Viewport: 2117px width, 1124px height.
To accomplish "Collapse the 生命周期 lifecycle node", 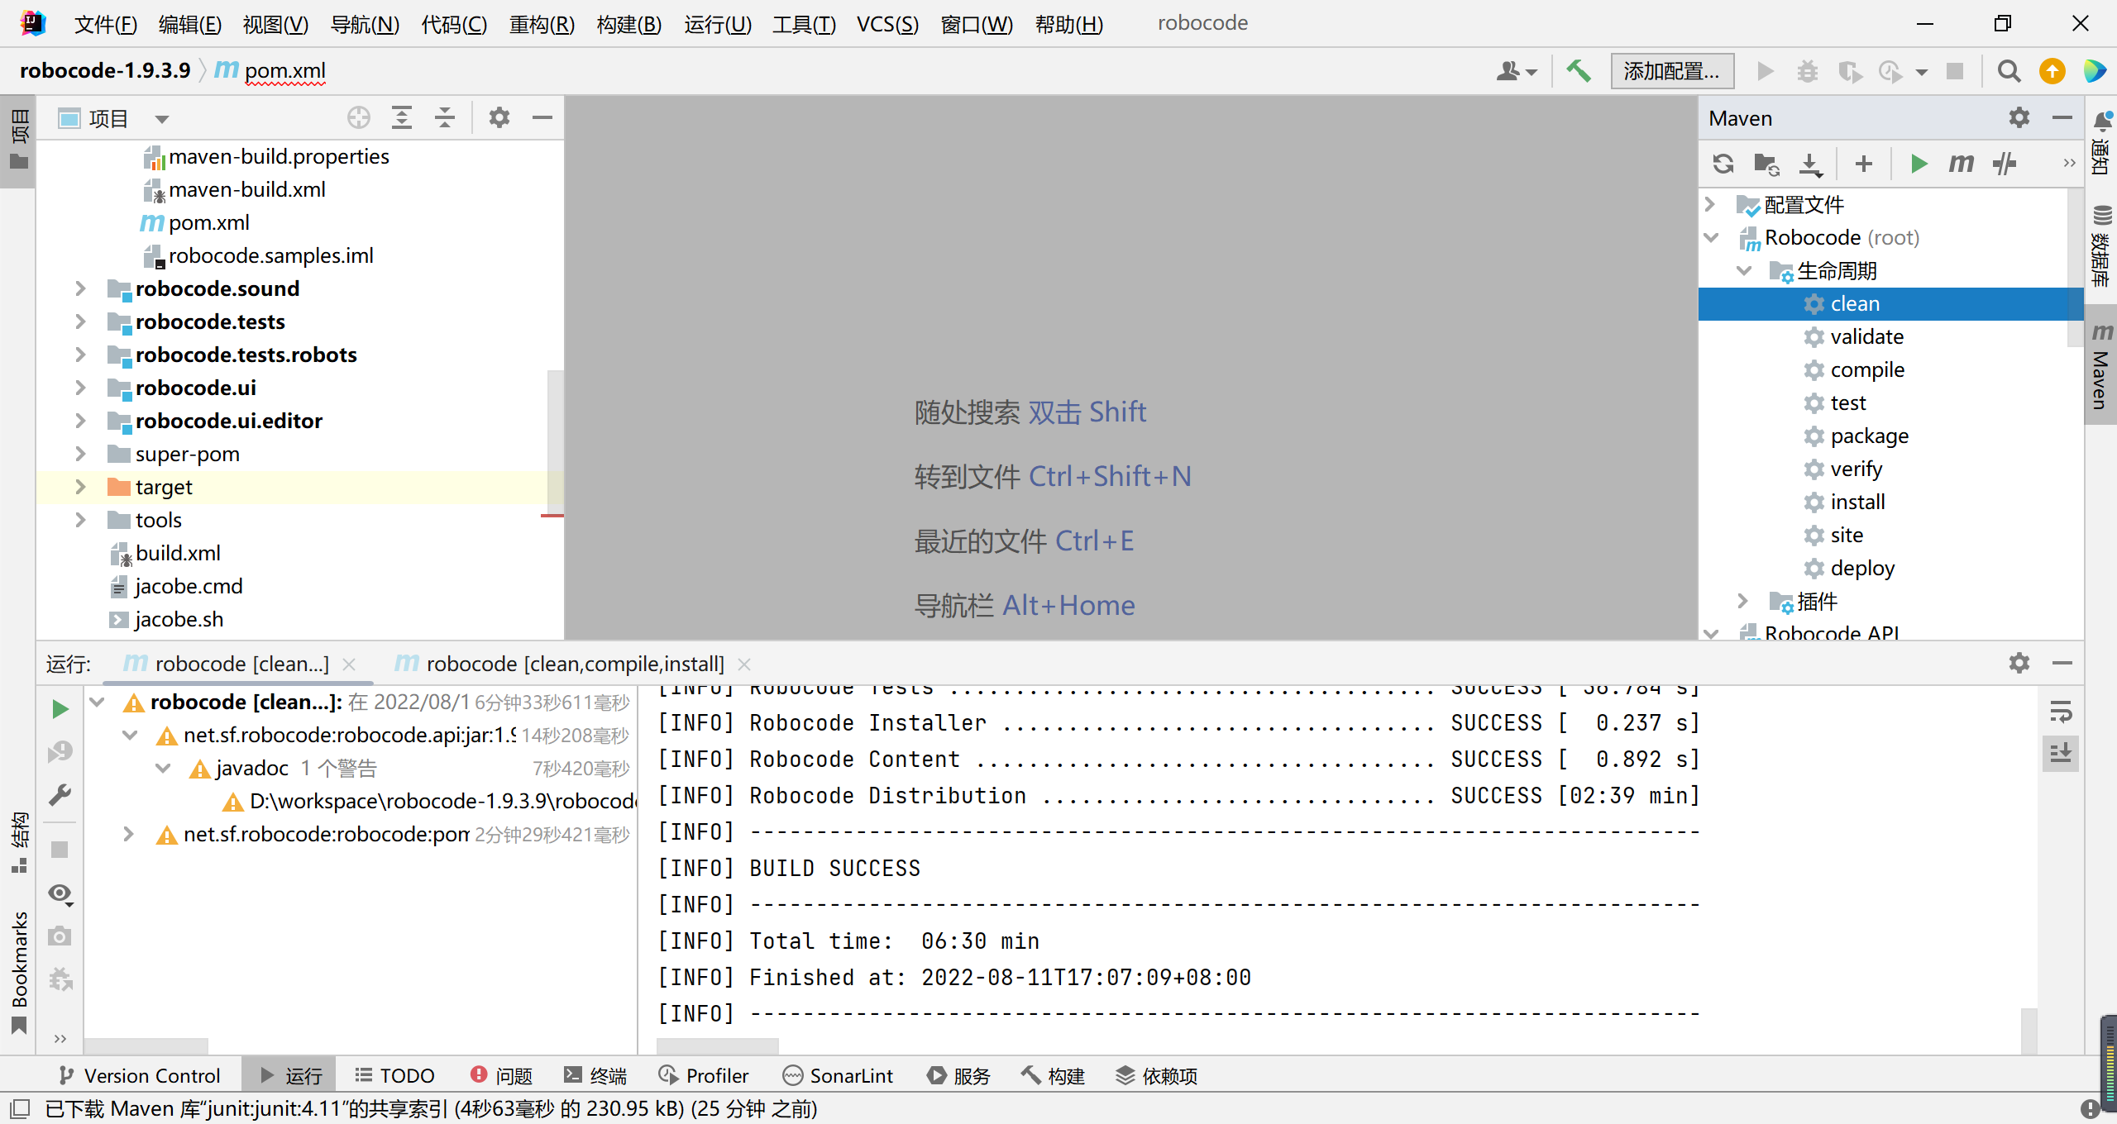I will pos(1744,270).
